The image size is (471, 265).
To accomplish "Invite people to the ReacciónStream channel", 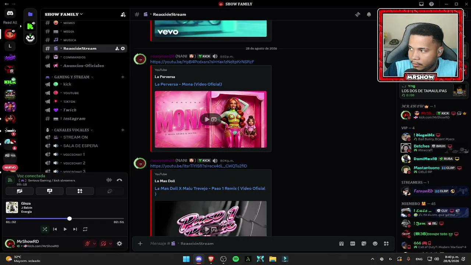I will [117, 49].
